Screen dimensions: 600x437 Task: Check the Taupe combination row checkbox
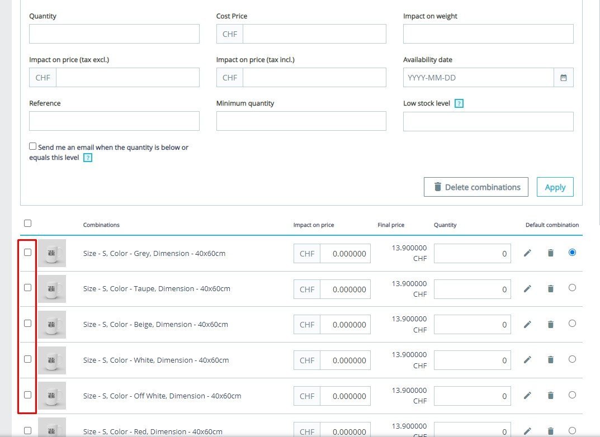28,288
